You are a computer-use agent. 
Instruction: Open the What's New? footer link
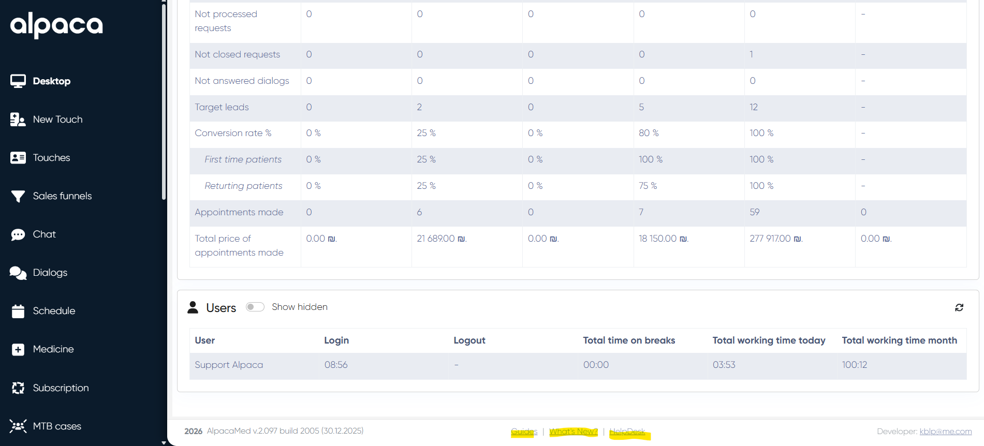(573, 432)
